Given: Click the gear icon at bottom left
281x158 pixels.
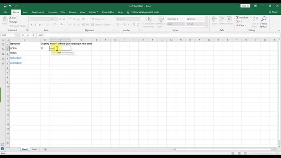Looking at the screenshot, I should (3, 149).
